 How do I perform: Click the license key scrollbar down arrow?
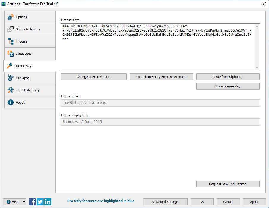point(257,68)
